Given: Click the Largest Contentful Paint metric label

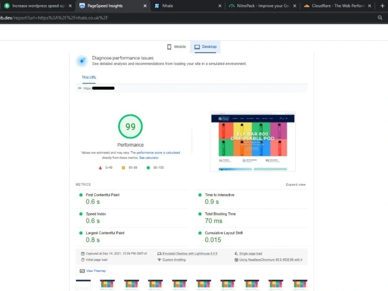Looking at the screenshot, I should coord(105,233).
